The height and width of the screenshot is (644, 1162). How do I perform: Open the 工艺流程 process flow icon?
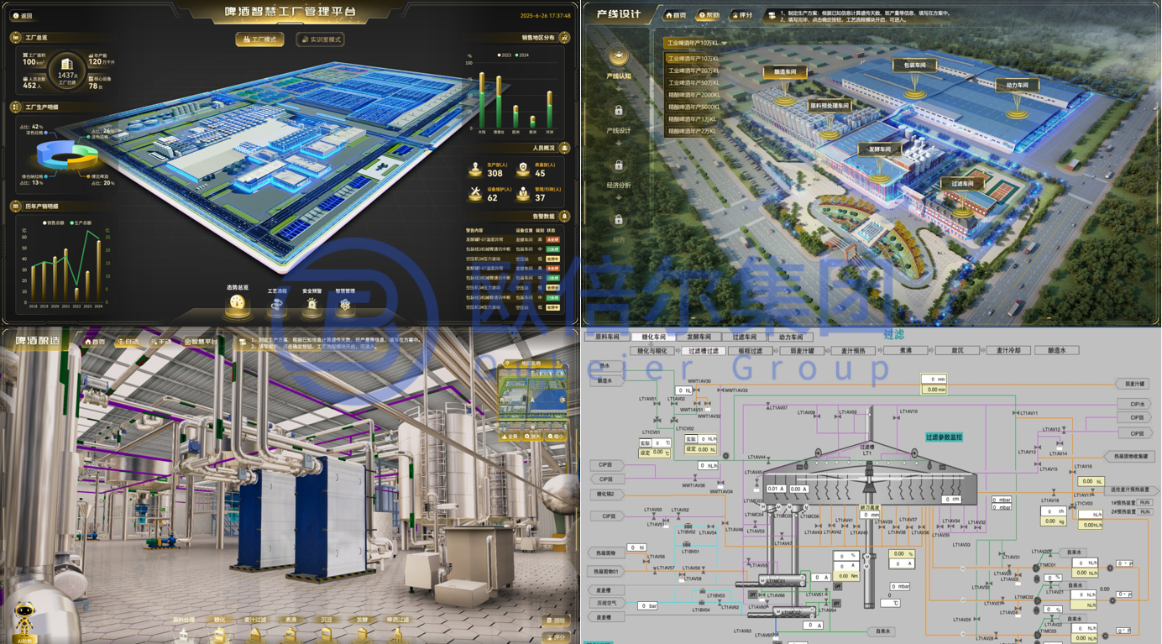(276, 306)
